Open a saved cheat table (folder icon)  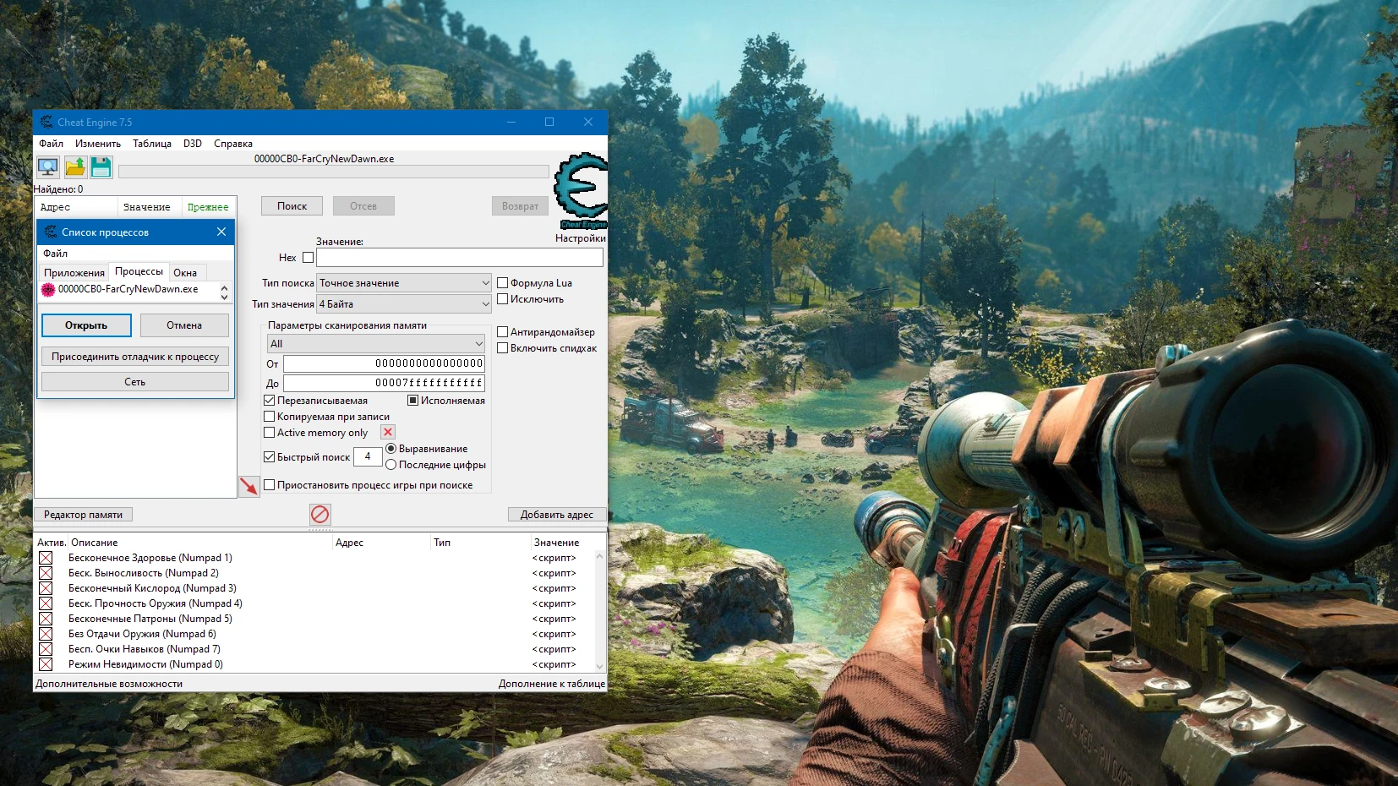74,166
